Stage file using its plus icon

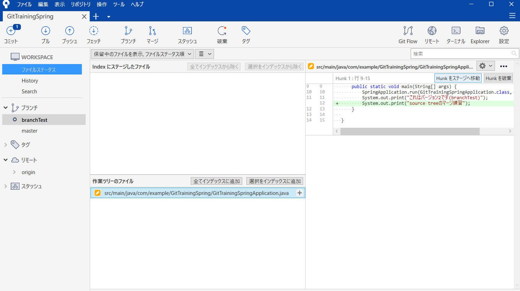299,193
